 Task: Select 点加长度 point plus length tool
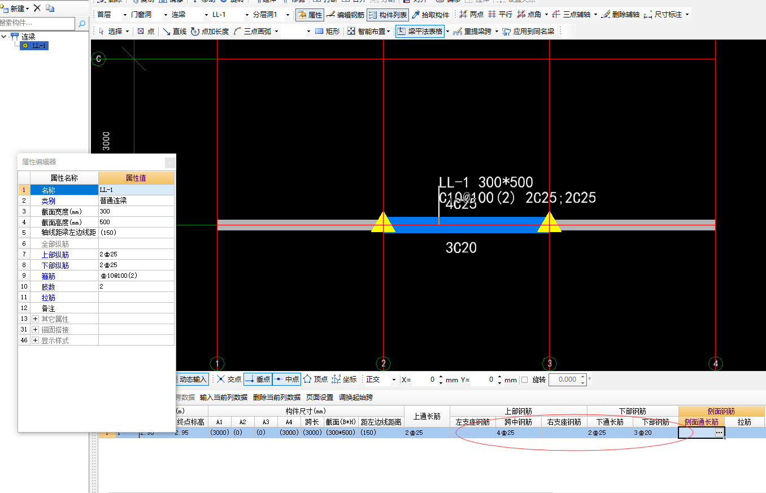(210, 32)
